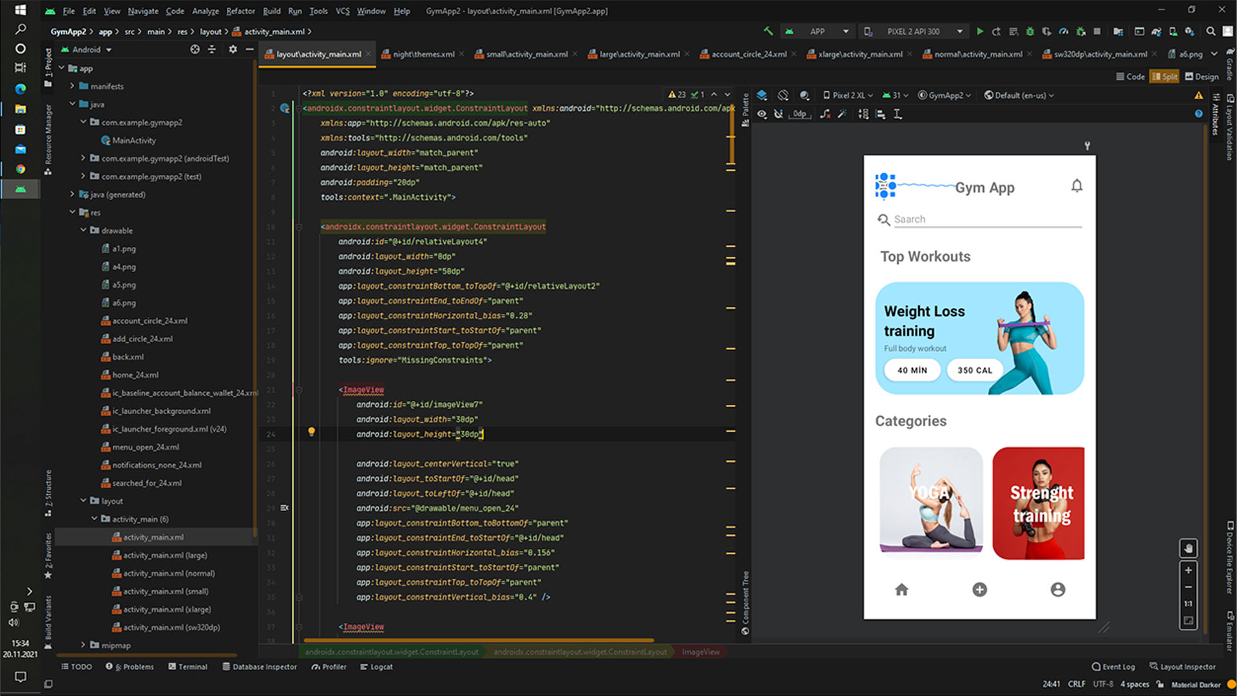Zoom in using the preview plus control

1189,570
